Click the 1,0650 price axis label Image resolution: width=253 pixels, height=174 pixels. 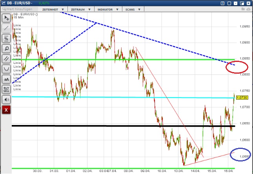(x=245, y=123)
